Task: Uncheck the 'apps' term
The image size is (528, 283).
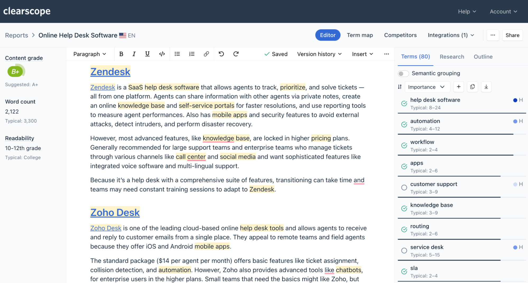Action: tap(404, 166)
